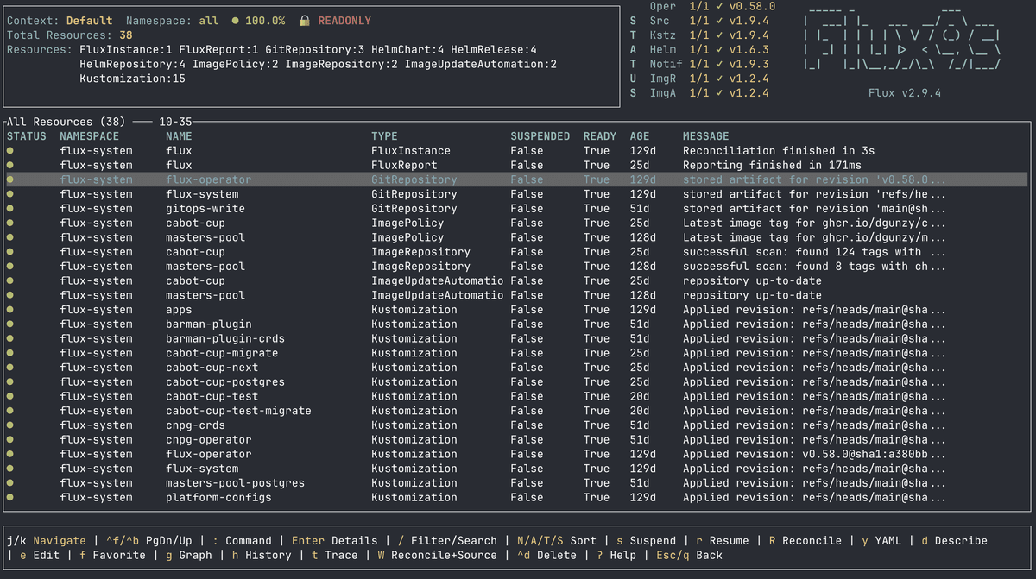Click 'Reporting finished in 171ms' message
The image size is (1036, 579).
pos(772,165)
